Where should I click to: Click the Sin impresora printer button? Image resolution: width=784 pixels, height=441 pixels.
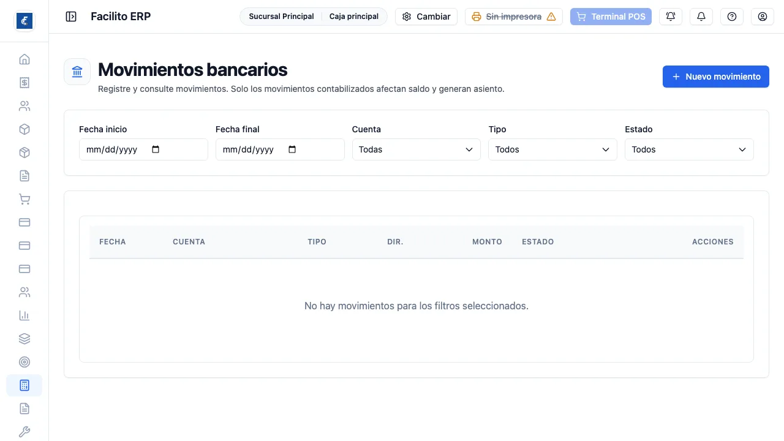[514, 17]
